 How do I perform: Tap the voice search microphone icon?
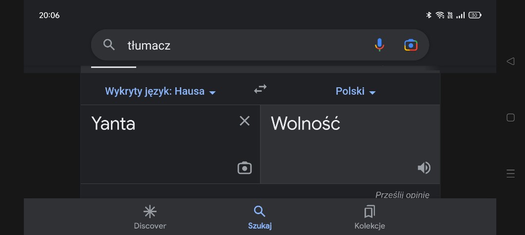(x=379, y=45)
